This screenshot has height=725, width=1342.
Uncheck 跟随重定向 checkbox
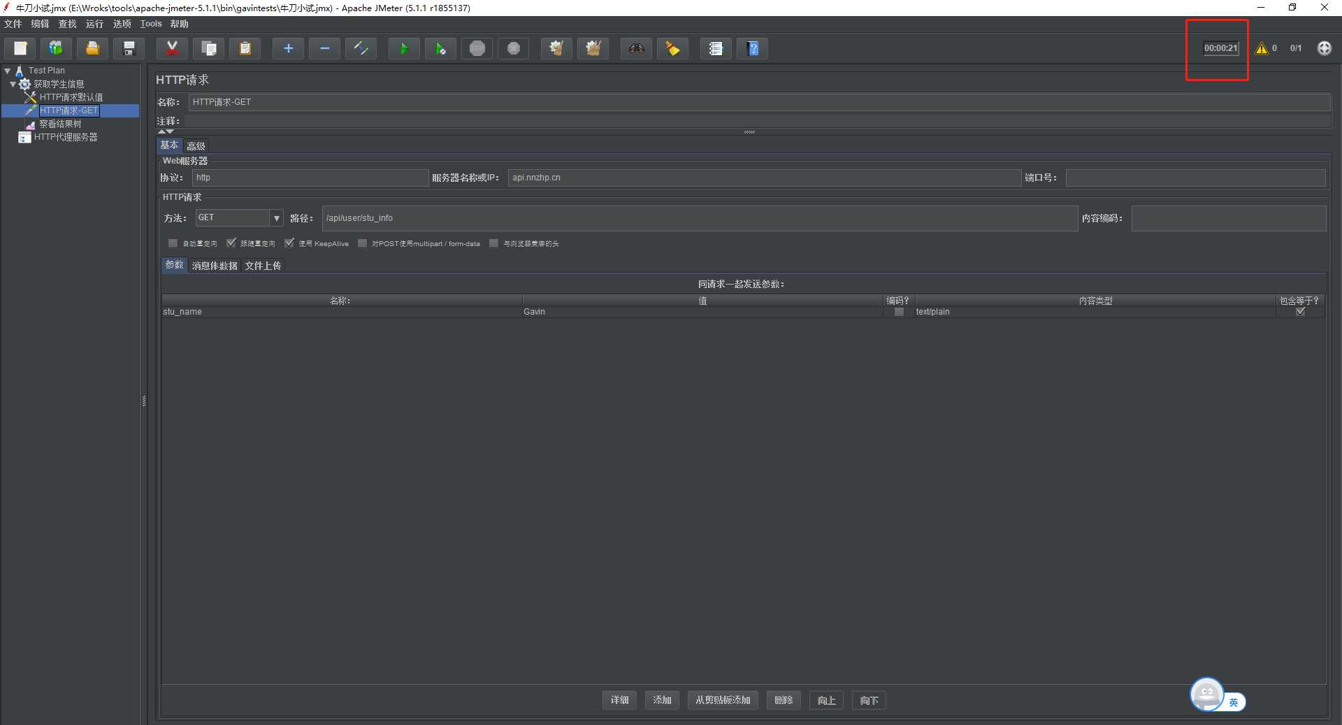(x=231, y=243)
